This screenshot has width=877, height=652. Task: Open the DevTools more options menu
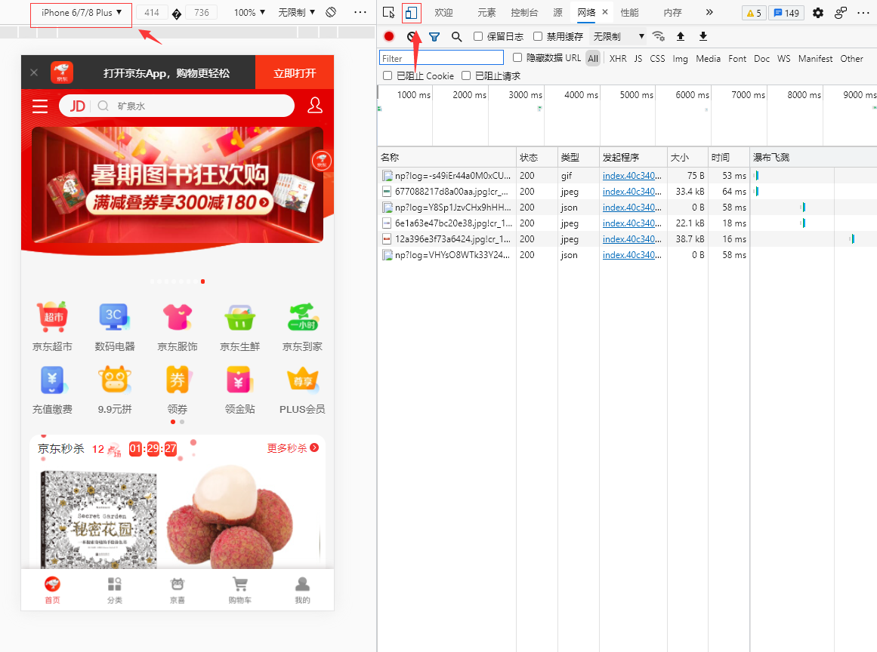pos(863,12)
